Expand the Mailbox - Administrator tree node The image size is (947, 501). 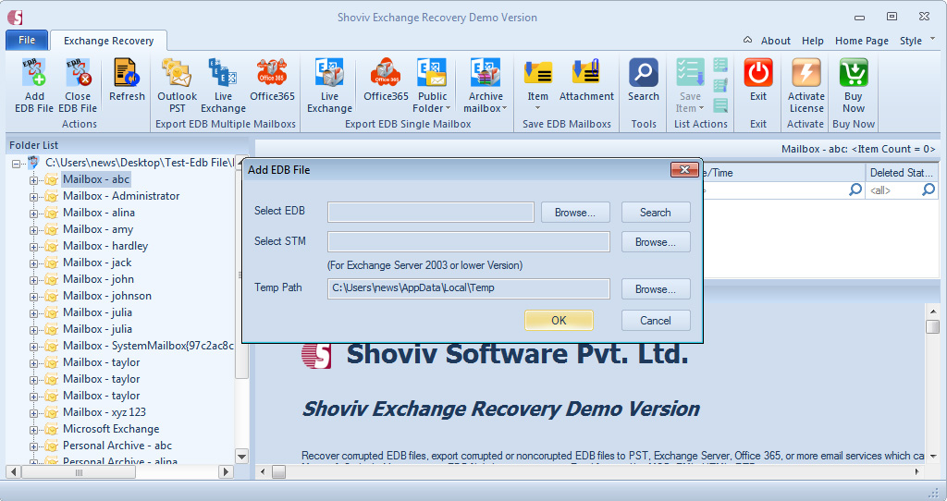click(x=34, y=197)
